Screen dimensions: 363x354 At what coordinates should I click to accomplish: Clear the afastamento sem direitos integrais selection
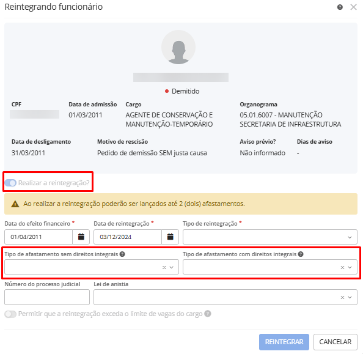tap(164, 267)
